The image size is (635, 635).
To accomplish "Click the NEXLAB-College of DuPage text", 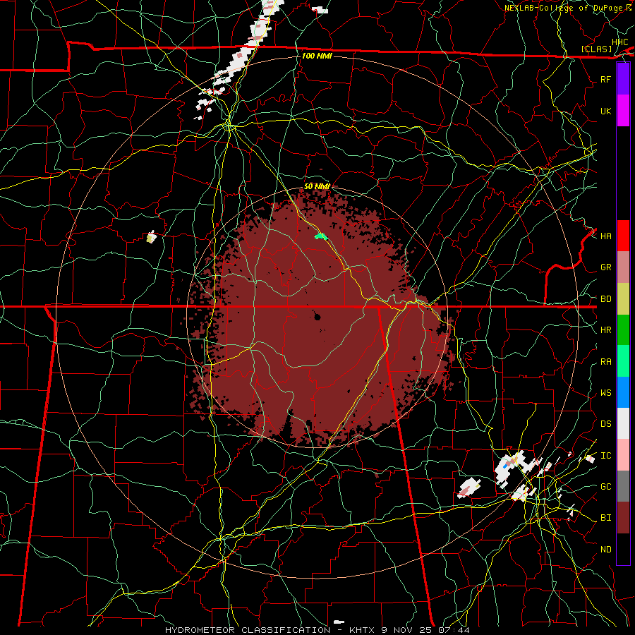I will click(x=562, y=8).
